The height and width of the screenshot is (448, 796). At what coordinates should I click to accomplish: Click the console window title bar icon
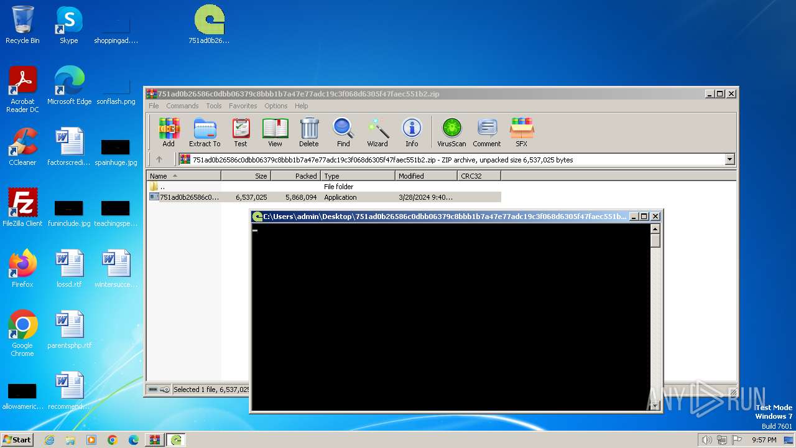[x=257, y=217]
